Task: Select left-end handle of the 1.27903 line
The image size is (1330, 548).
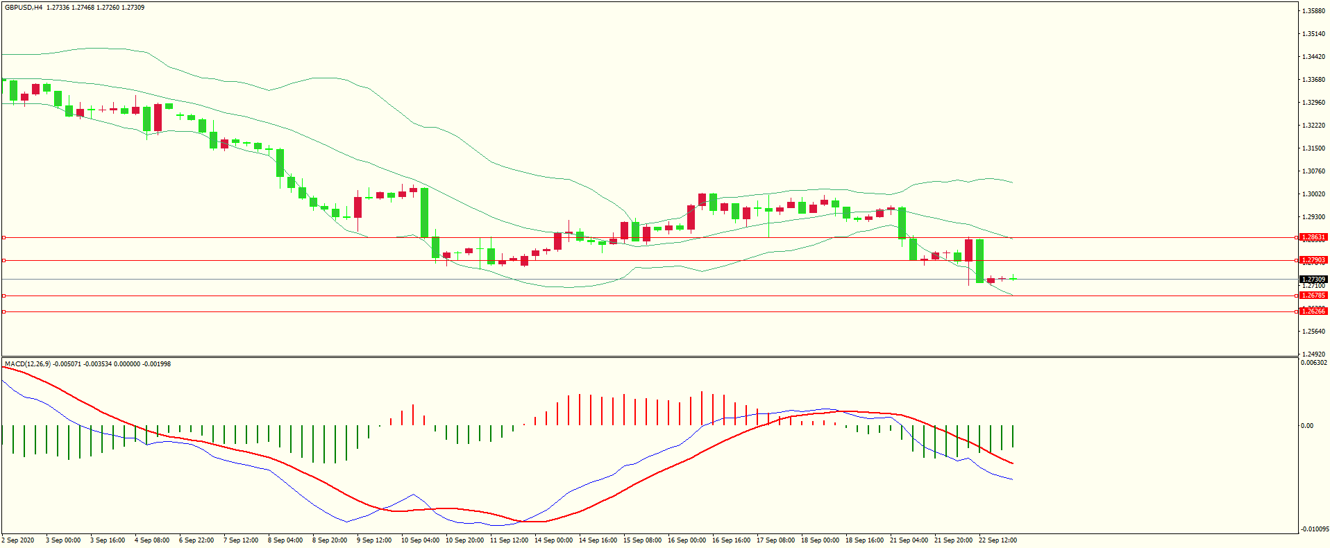Action: coord(3,260)
